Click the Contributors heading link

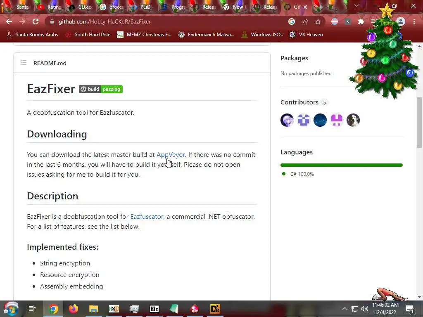point(299,102)
